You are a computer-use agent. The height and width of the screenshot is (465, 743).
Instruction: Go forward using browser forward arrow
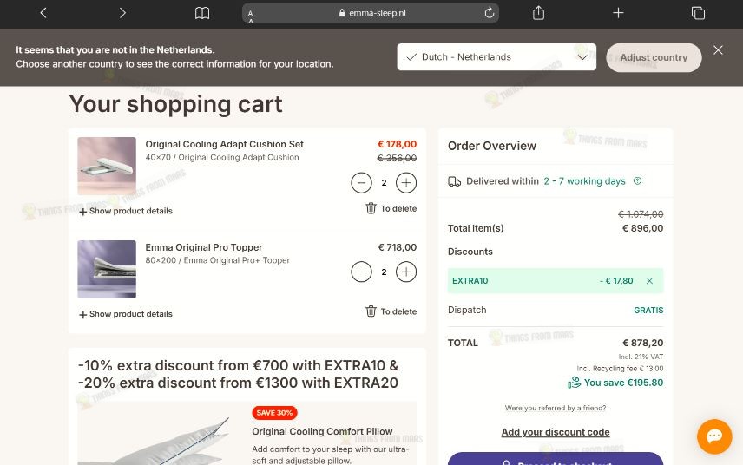tap(122, 13)
